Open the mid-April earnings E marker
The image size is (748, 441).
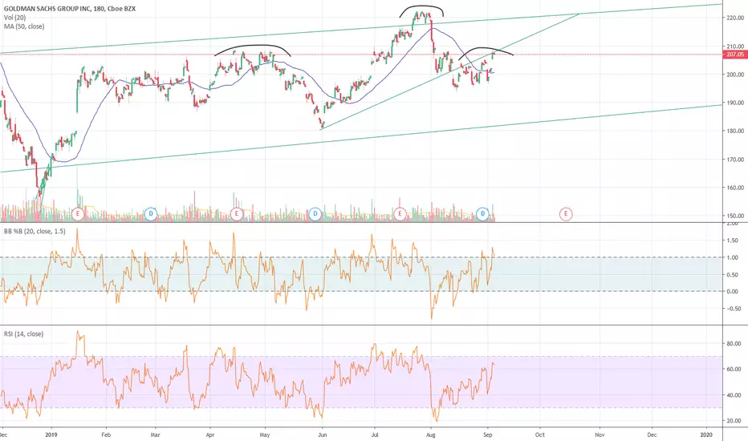[237, 213]
